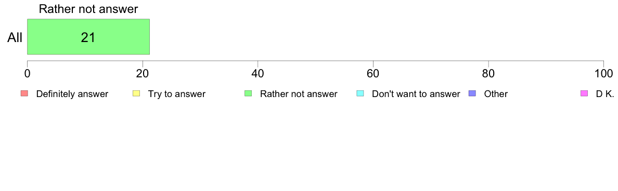Click the Try to answer legend text
Screen dimensions: 618x191
176,94
